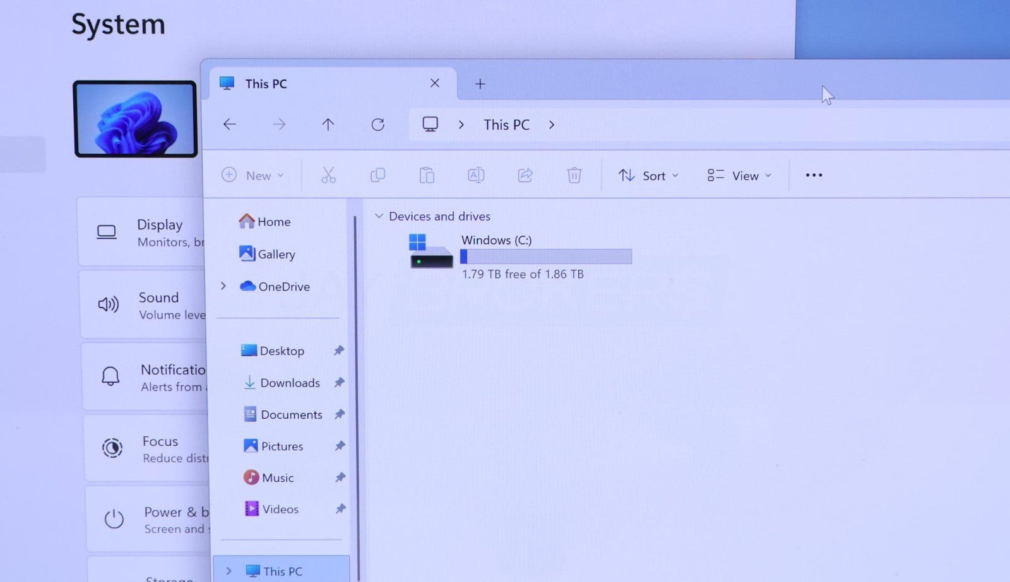Open the See more ellipsis menu
Image resolution: width=1010 pixels, height=582 pixels.
pos(814,175)
